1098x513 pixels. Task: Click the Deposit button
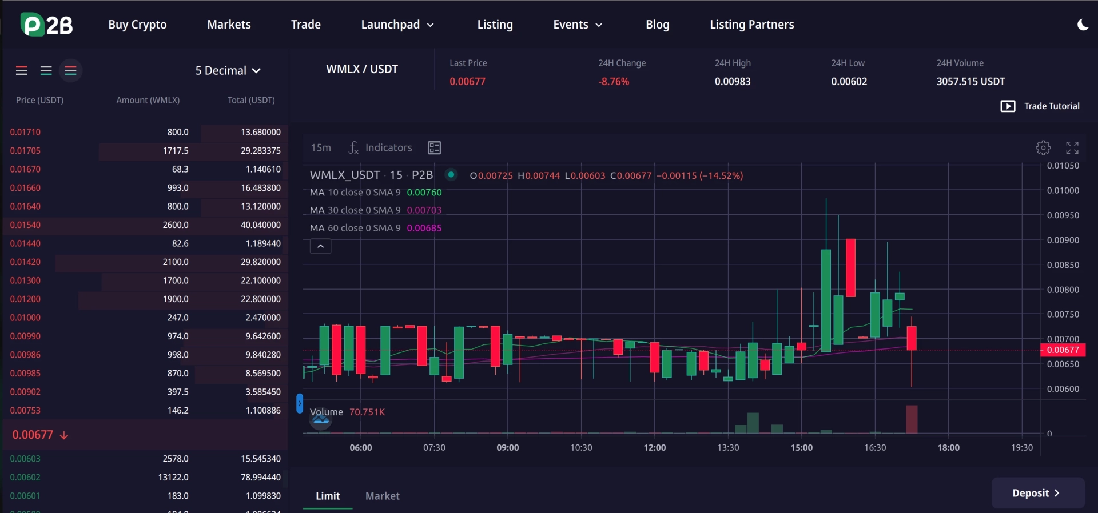pos(1038,493)
